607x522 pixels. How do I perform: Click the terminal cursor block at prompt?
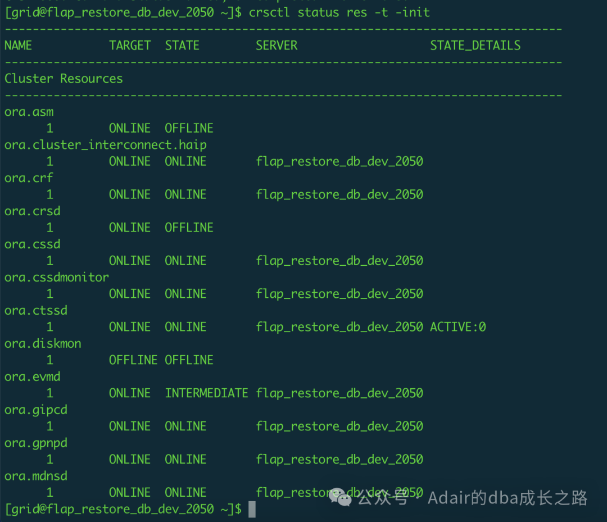pos(252,509)
